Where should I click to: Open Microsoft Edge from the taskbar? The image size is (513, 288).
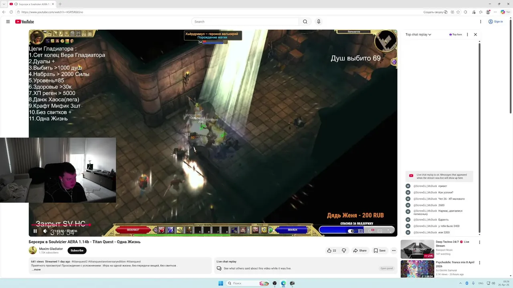[x=283, y=283]
